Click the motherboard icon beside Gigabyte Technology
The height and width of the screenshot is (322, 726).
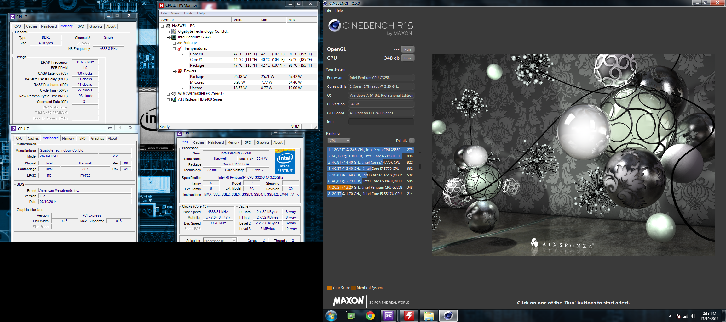[174, 31]
